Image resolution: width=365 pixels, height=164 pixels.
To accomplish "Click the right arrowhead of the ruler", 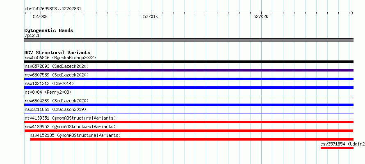I will pos(352,13).
